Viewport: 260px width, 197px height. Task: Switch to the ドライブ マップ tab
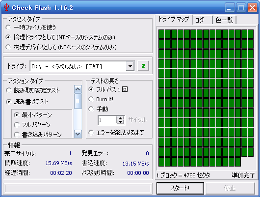click(x=174, y=20)
